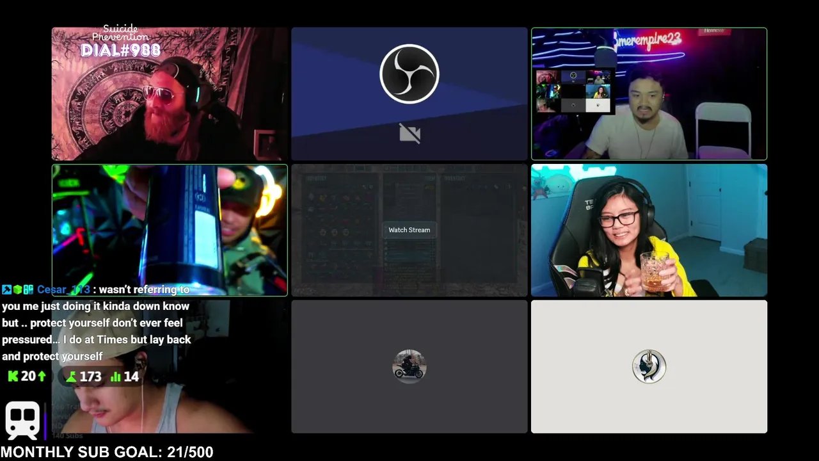Open video tile of woman holding glass
This screenshot has height=461, width=819.
click(649, 230)
